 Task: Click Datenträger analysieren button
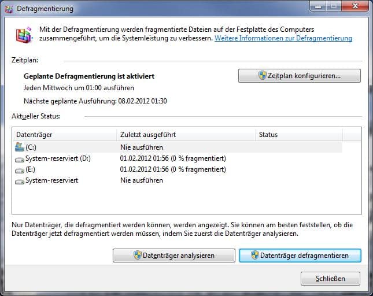[174, 256]
